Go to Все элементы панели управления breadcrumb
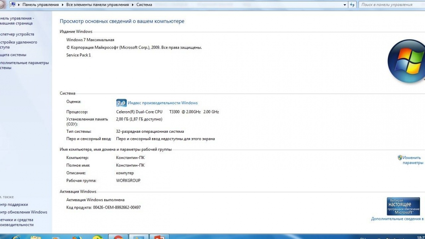Viewport: 425px width, 239px height. 97,5
